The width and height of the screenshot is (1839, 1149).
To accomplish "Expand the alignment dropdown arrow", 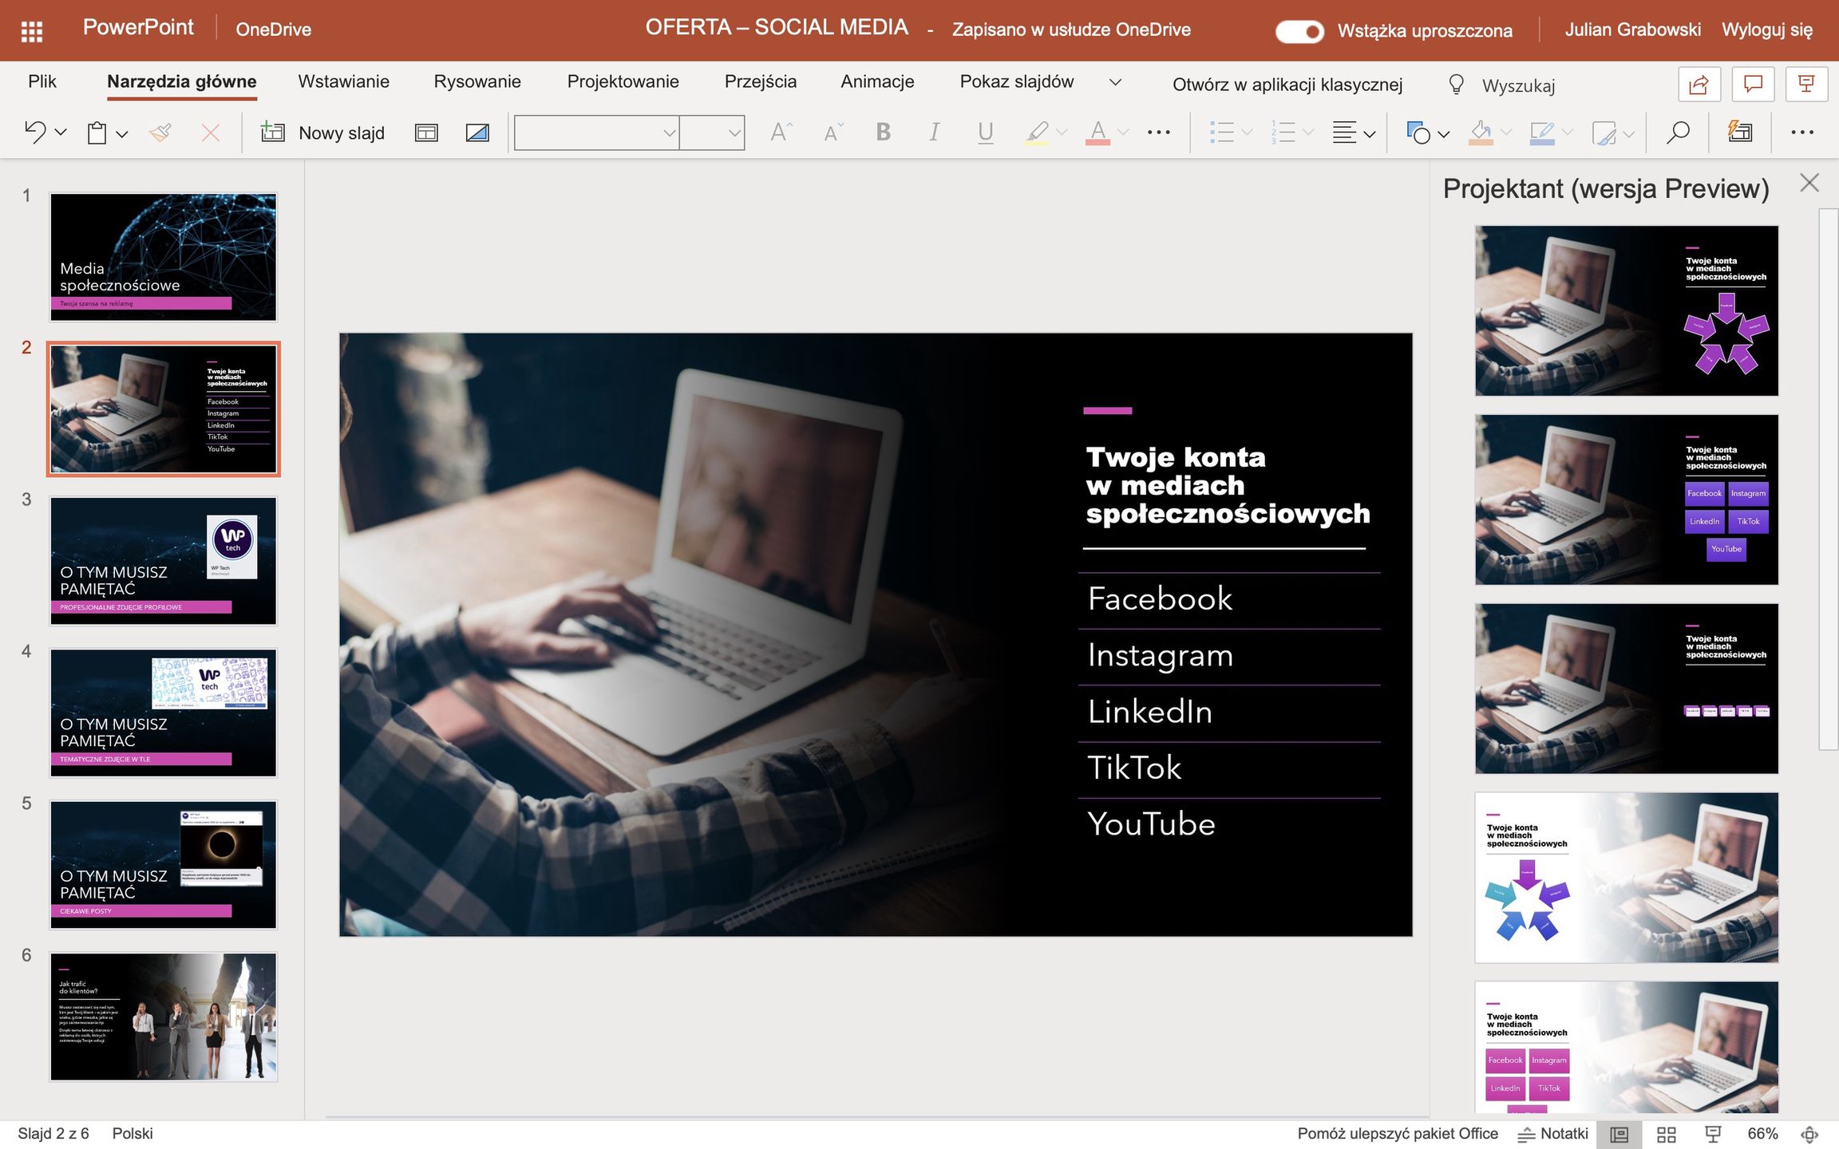I will pos(1370,134).
